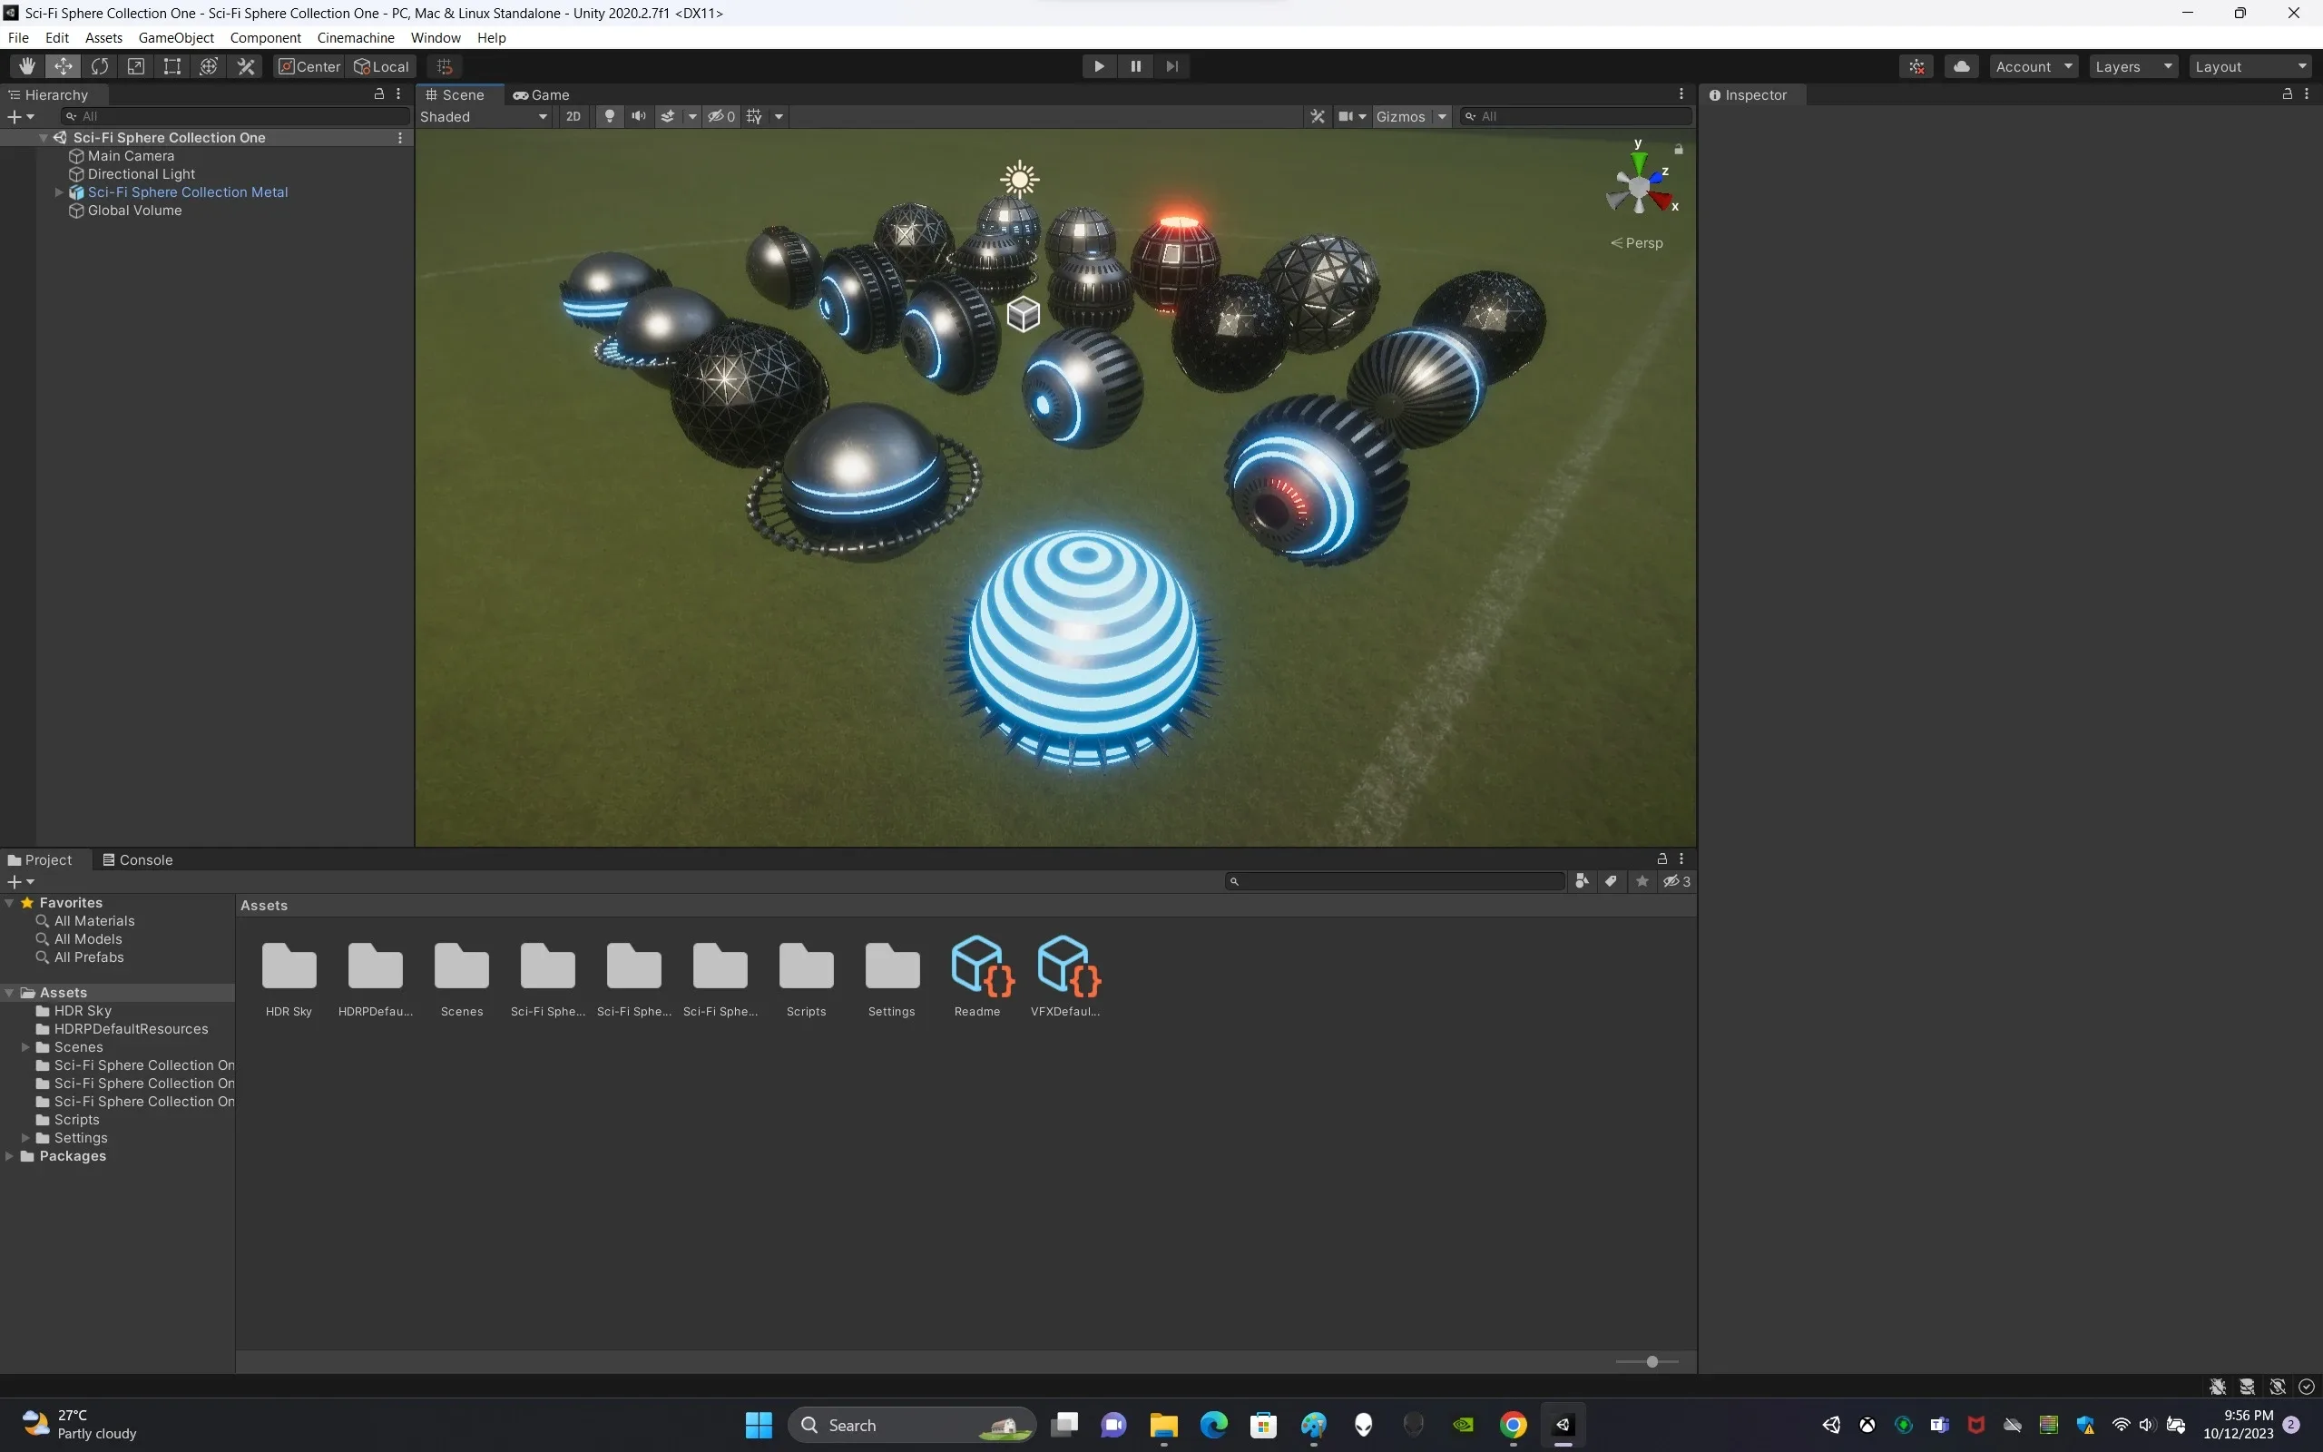
Task: Click the Play button
Action: 1099,66
